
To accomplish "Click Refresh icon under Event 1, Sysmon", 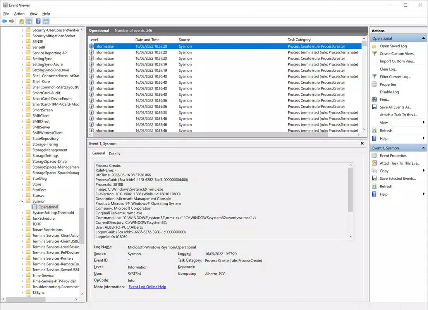I will [374, 186].
